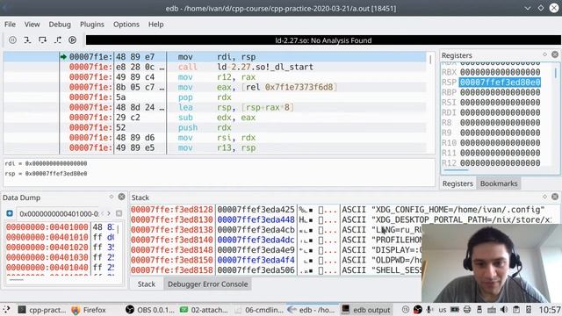The width and height of the screenshot is (562, 316).
Task: Select the 0x0000000000401000 data dump tab
Action: (59, 214)
